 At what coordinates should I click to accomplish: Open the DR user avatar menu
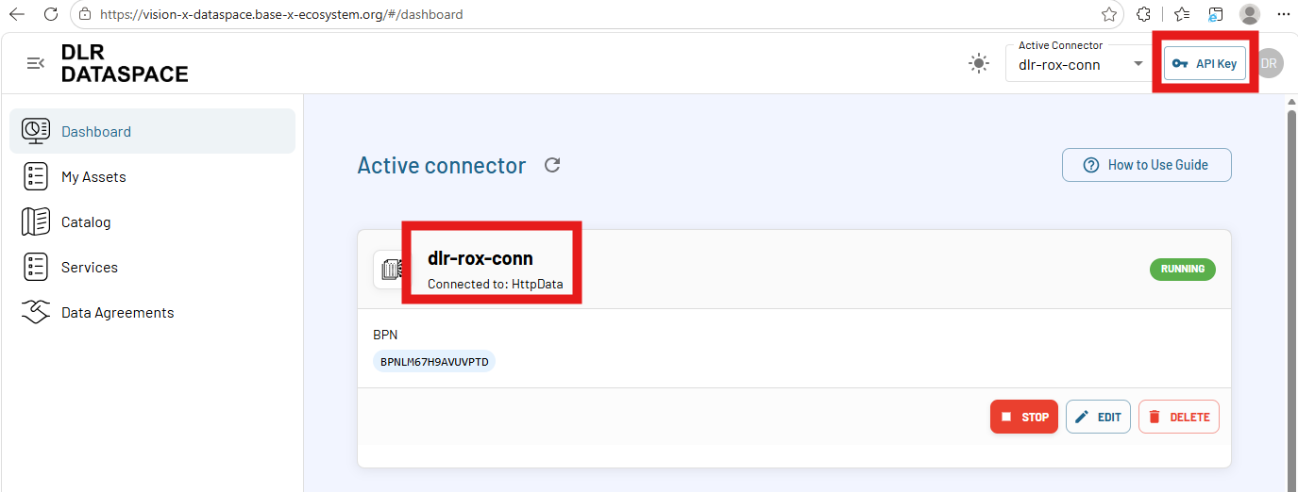pyautogui.click(x=1270, y=63)
